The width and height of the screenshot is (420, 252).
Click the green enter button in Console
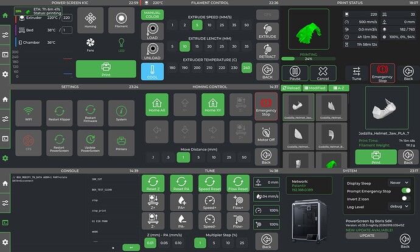131,247
